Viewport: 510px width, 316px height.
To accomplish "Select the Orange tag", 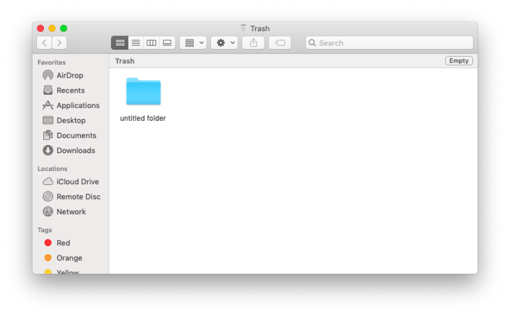I will [69, 258].
